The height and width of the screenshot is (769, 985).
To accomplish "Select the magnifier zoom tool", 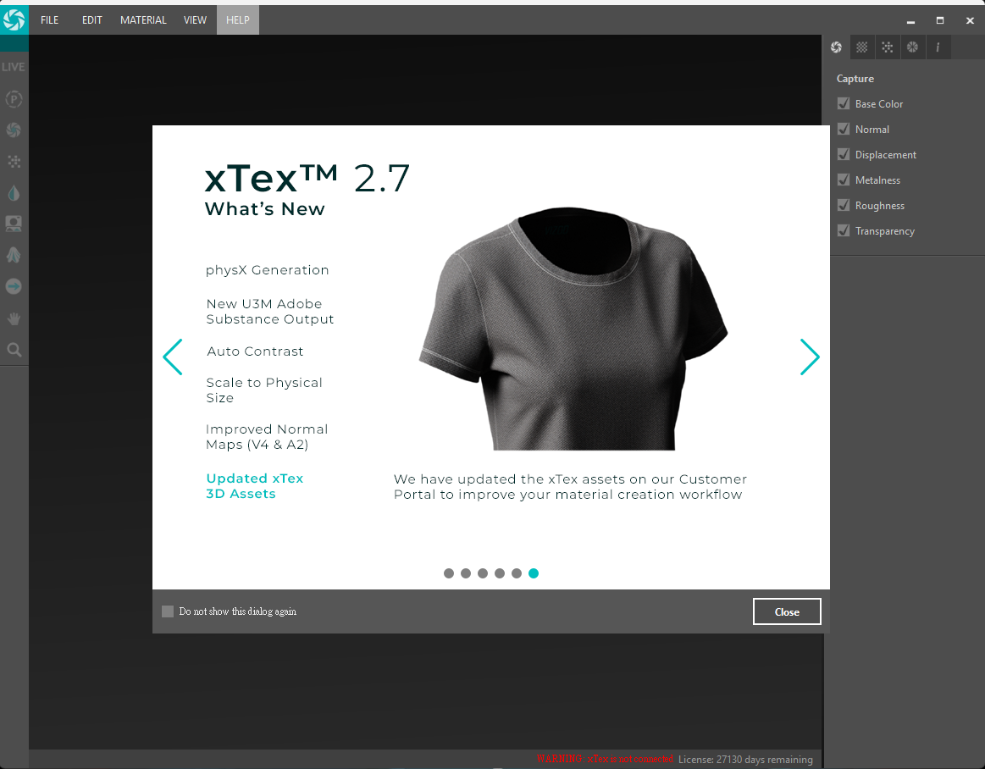I will pos(14,350).
